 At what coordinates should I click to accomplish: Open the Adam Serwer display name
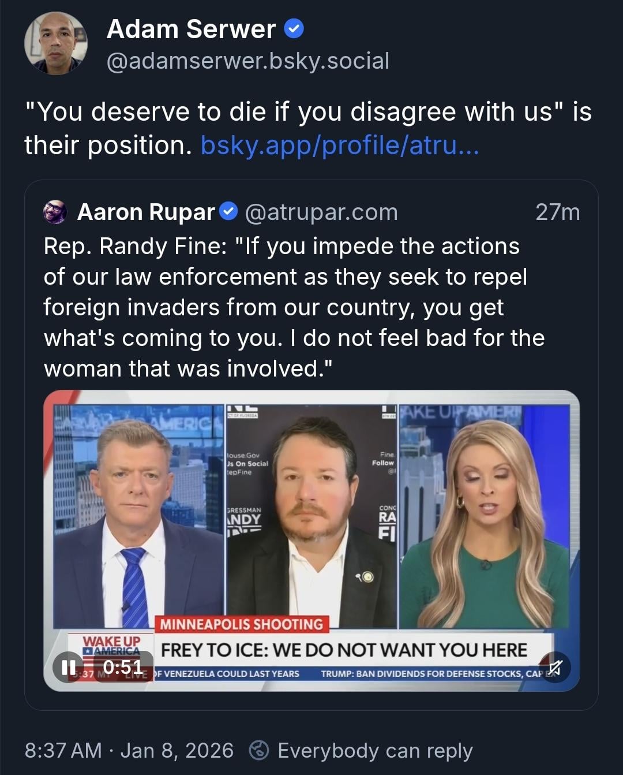coord(191,29)
